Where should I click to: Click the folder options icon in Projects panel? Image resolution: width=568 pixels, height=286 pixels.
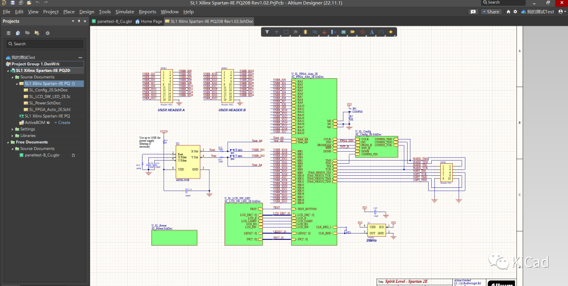point(37,33)
